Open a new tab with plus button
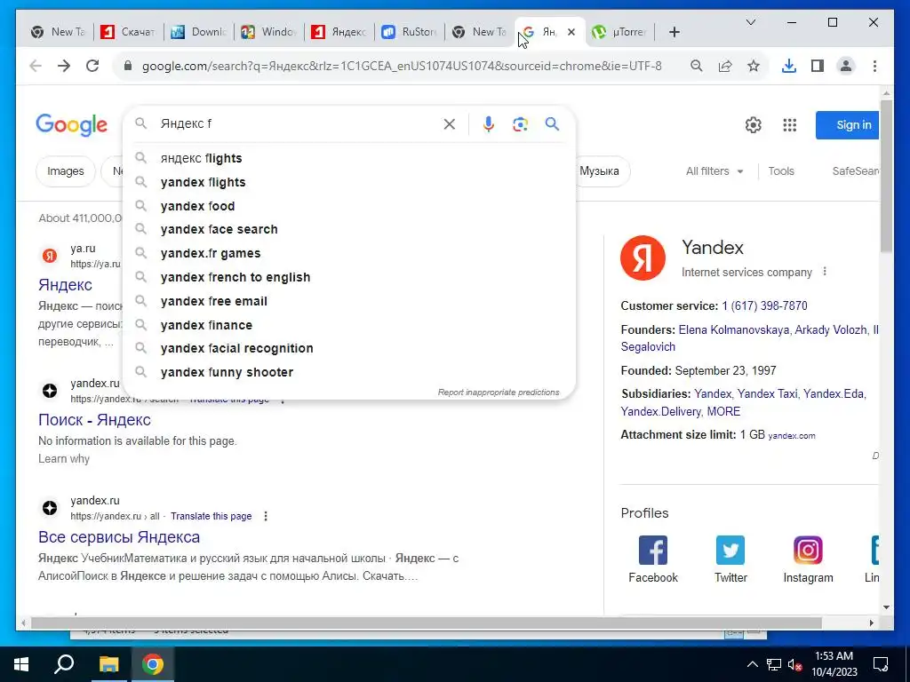 (x=674, y=32)
